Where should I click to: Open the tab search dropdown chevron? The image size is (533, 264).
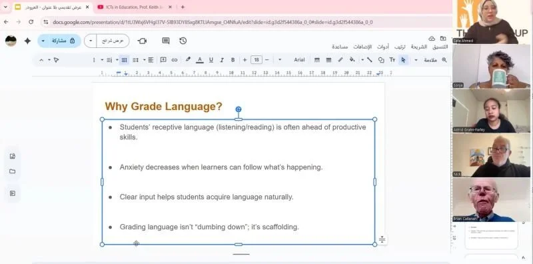pyautogui.click(x=5, y=7)
